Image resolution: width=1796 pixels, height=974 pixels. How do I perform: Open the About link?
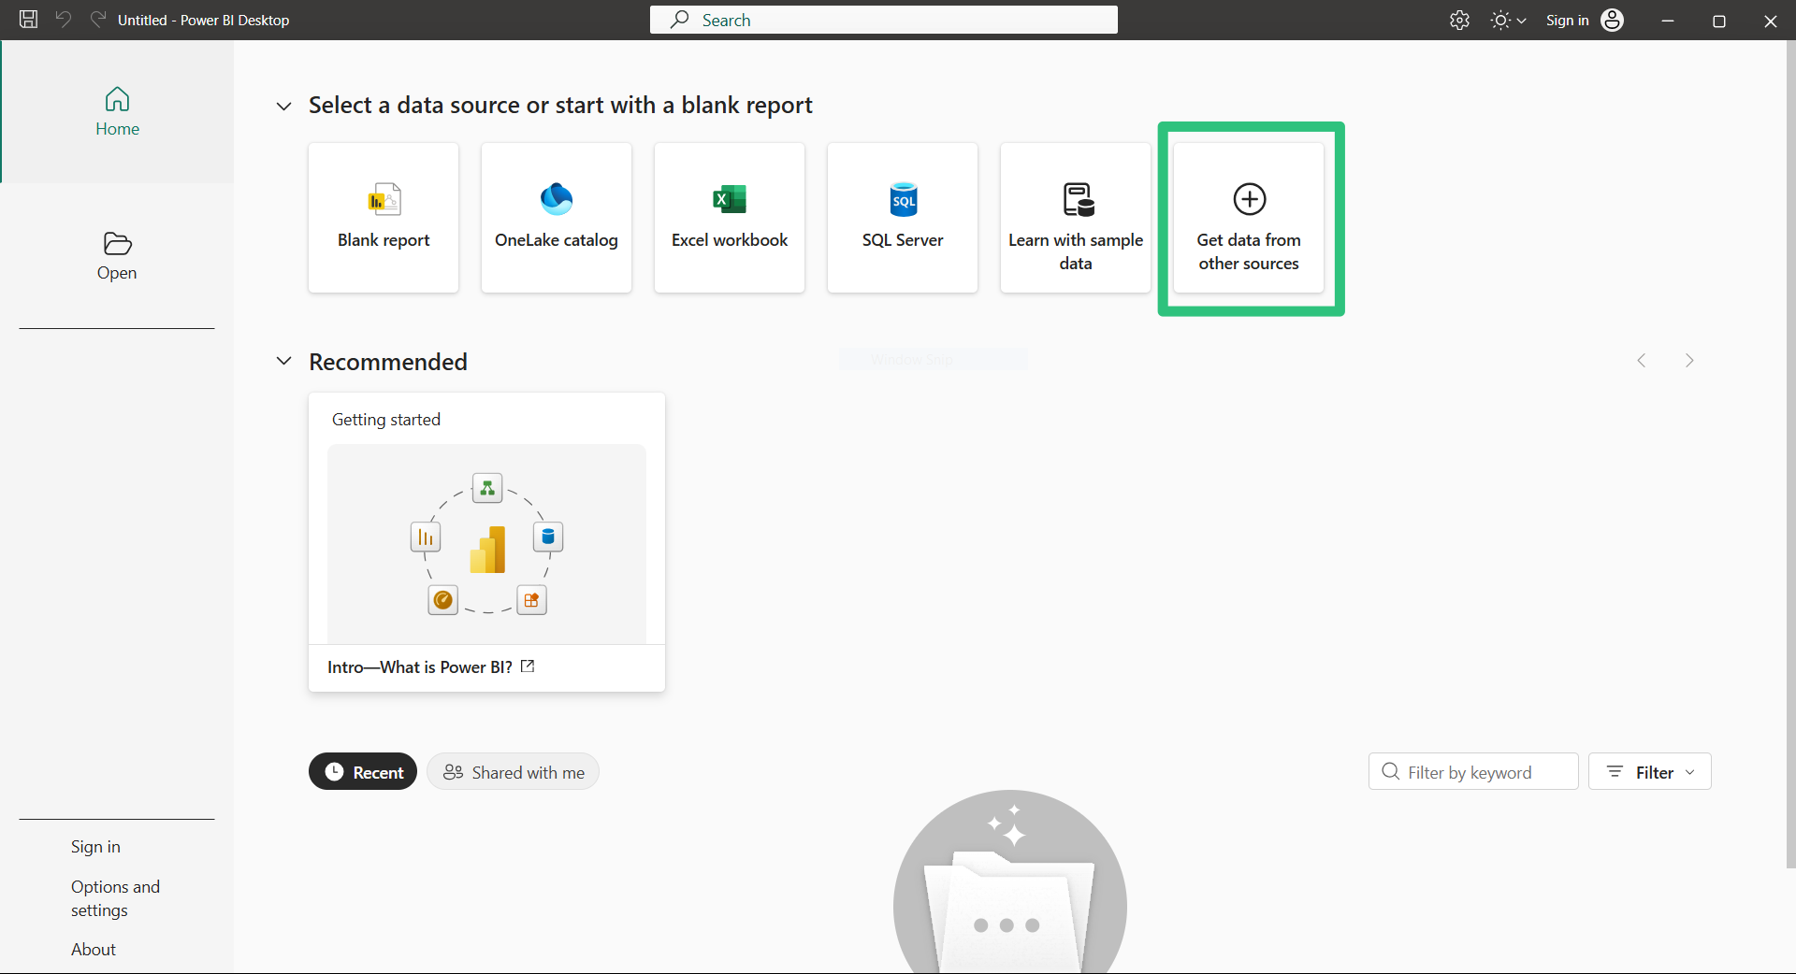coord(94,950)
